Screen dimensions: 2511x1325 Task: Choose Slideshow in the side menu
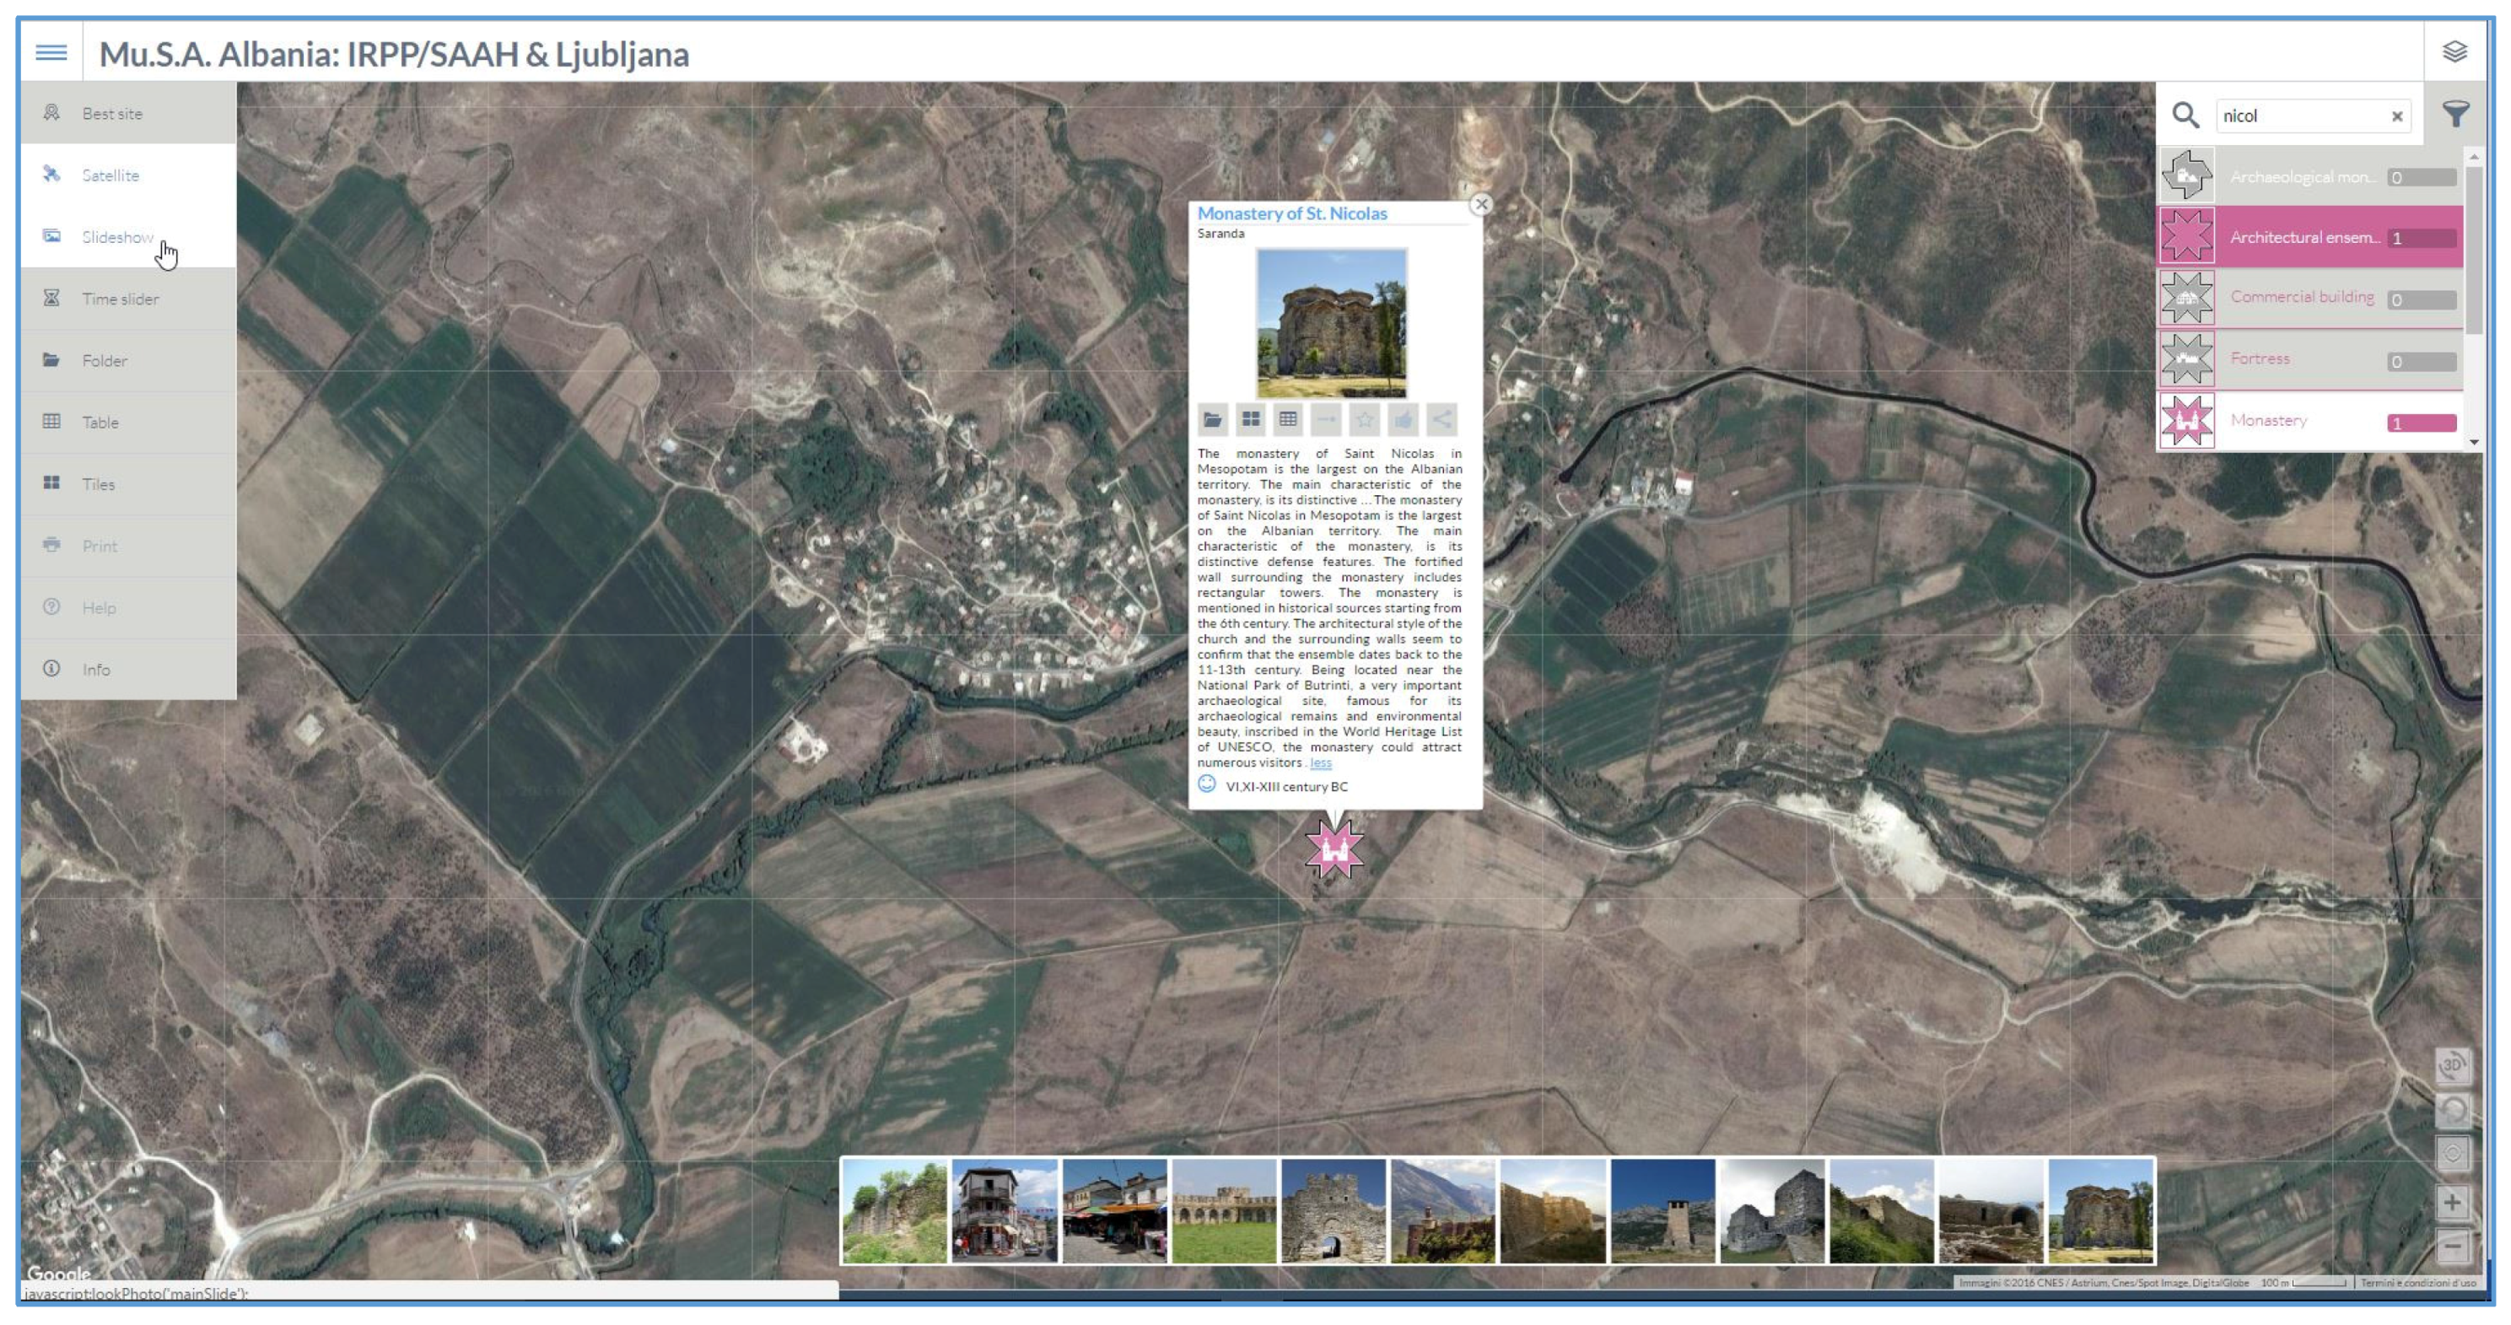coord(117,237)
